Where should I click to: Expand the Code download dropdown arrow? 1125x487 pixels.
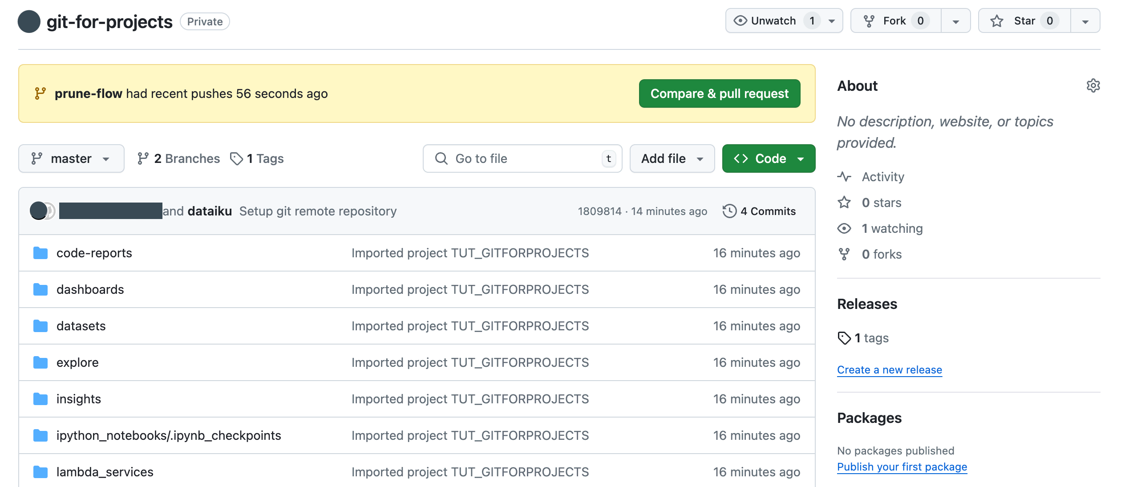(801, 158)
